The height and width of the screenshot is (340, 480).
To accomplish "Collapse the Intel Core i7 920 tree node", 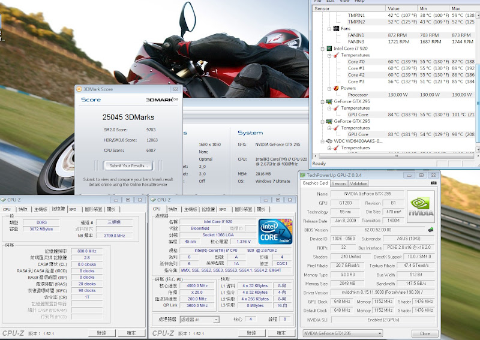I will pos(322,48).
